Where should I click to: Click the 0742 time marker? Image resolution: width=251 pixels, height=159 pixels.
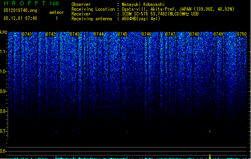coord(51,34)
